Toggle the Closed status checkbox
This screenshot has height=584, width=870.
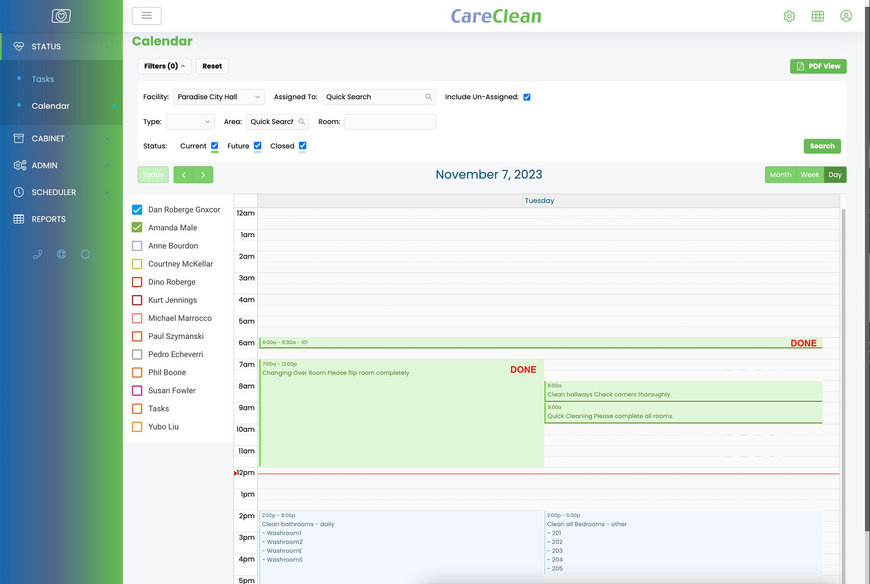coord(303,145)
